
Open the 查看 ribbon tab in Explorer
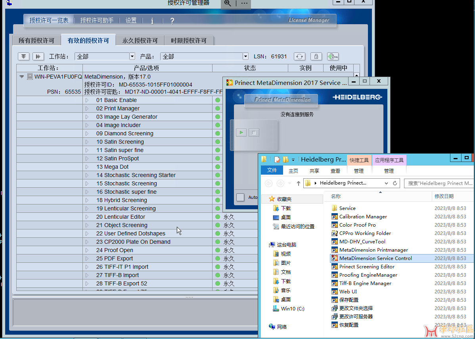pos(335,171)
